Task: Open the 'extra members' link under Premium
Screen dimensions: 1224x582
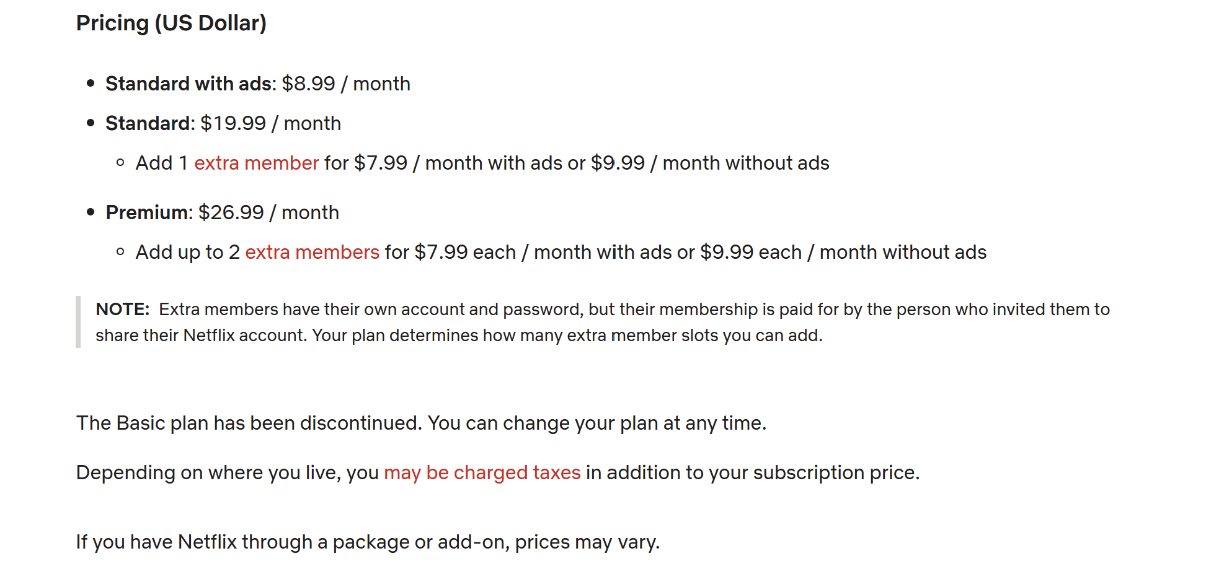Action: tap(312, 252)
